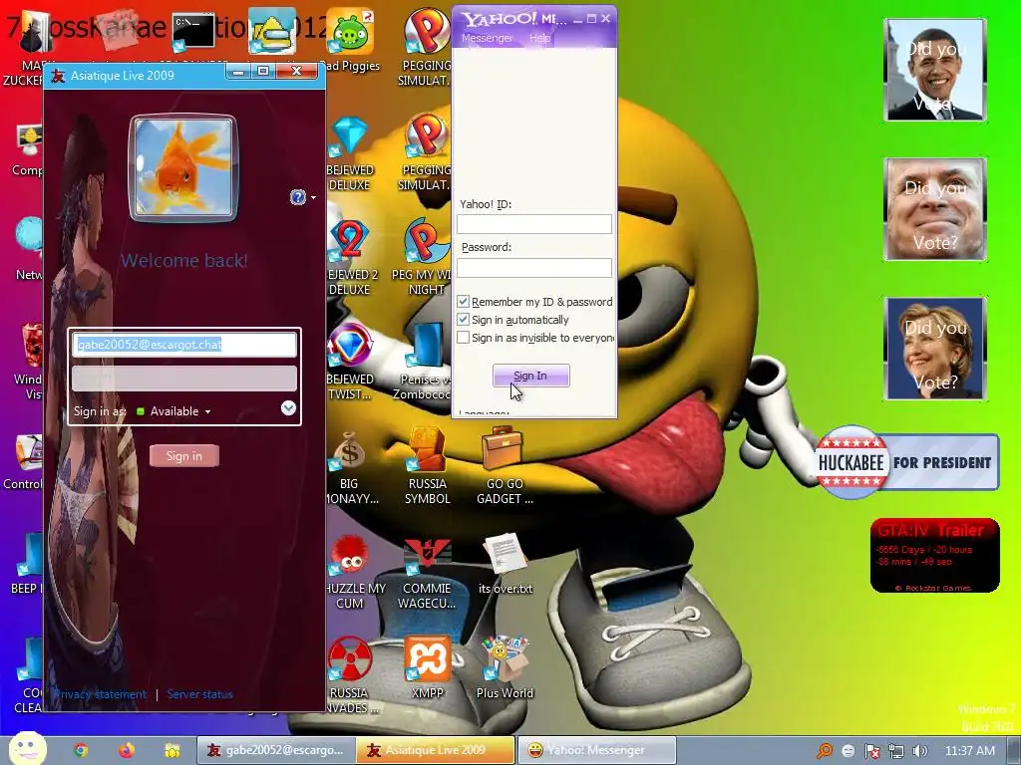This screenshot has height=765, width=1021.
Task: Switch to Asiatique Live 2009 taskbar button
Action: pos(436,750)
